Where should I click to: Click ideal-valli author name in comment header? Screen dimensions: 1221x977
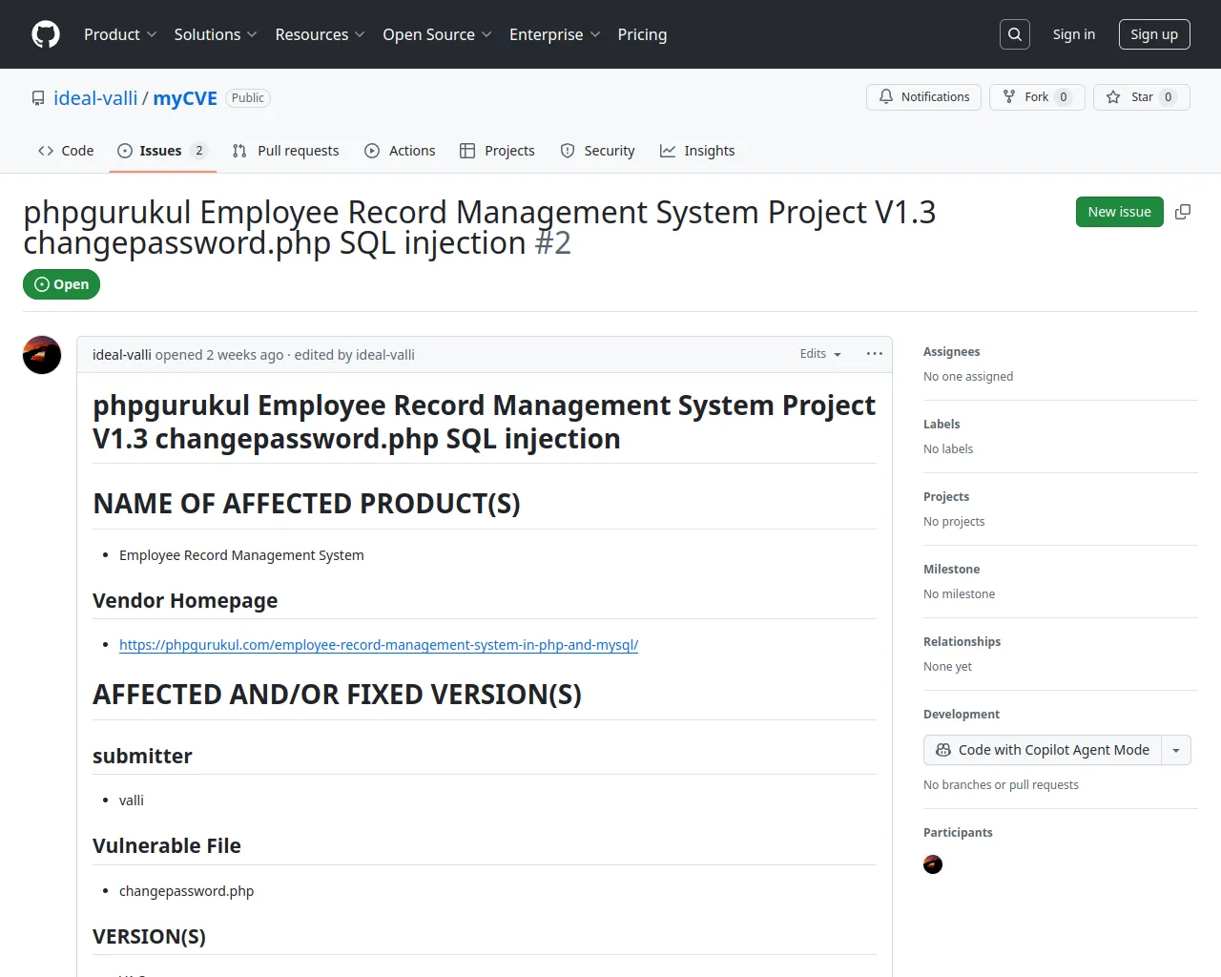122,355
